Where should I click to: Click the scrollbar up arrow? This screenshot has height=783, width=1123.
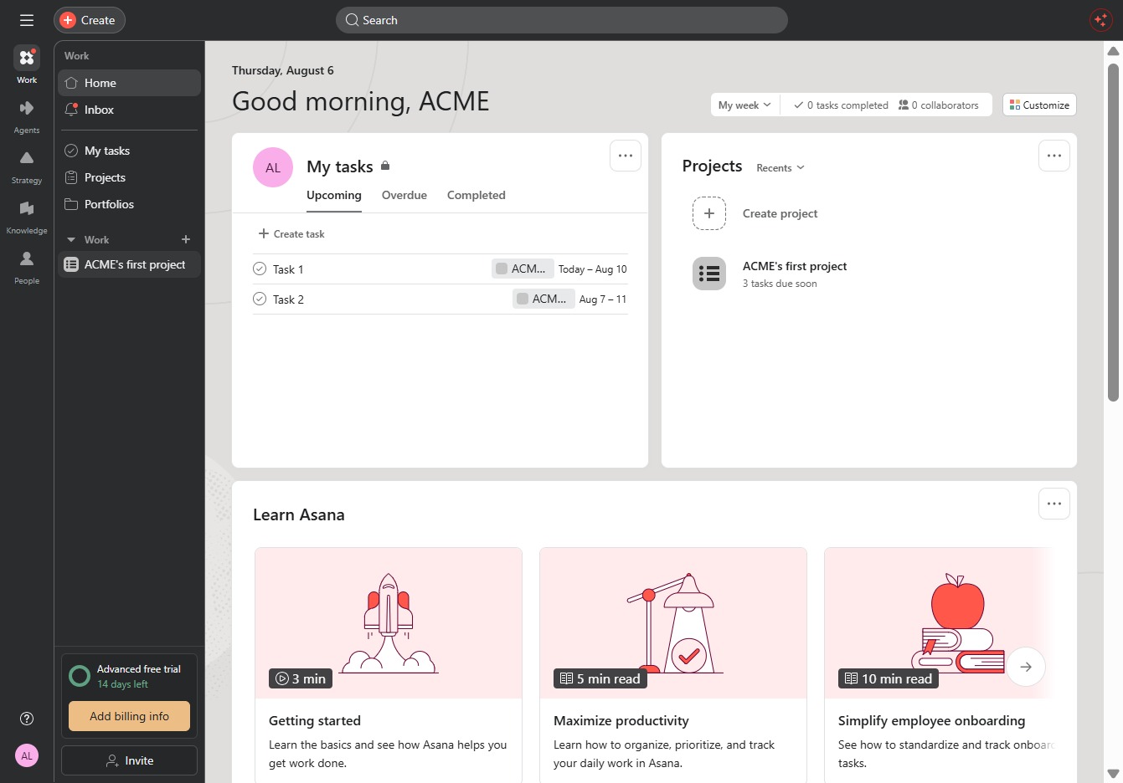pyautogui.click(x=1113, y=51)
